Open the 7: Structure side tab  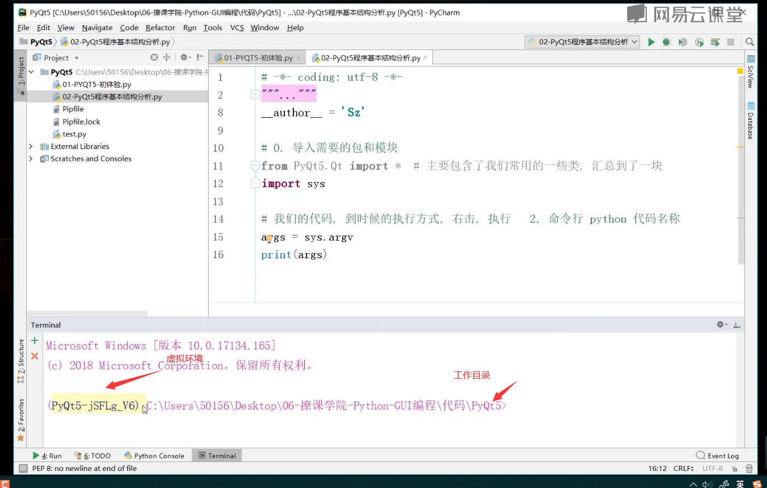point(20,361)
